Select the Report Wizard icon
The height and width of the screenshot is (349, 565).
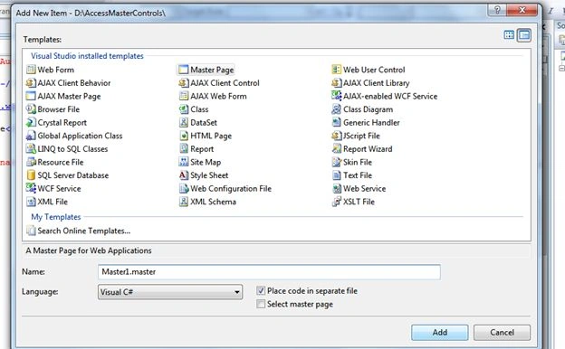pos(336,148)
